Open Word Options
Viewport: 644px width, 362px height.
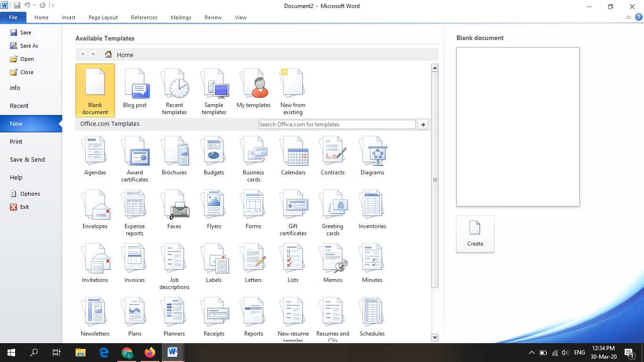(25, 194)
